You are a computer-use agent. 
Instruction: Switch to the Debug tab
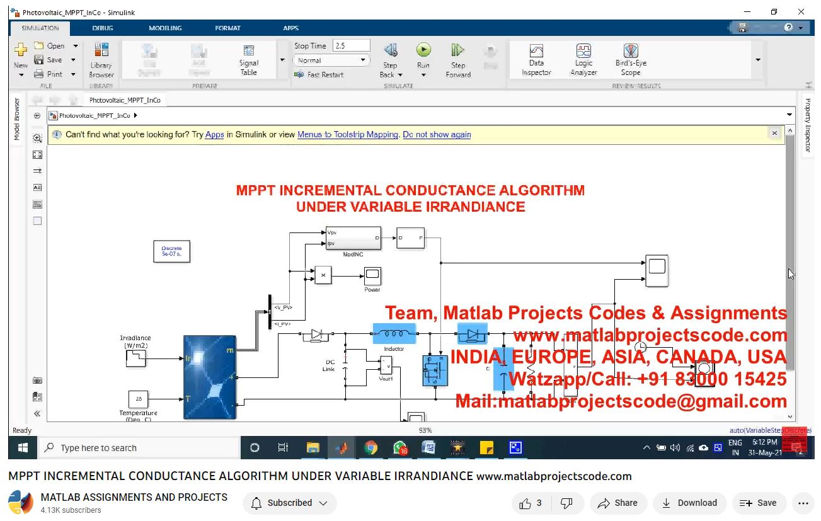pos(103,28)
